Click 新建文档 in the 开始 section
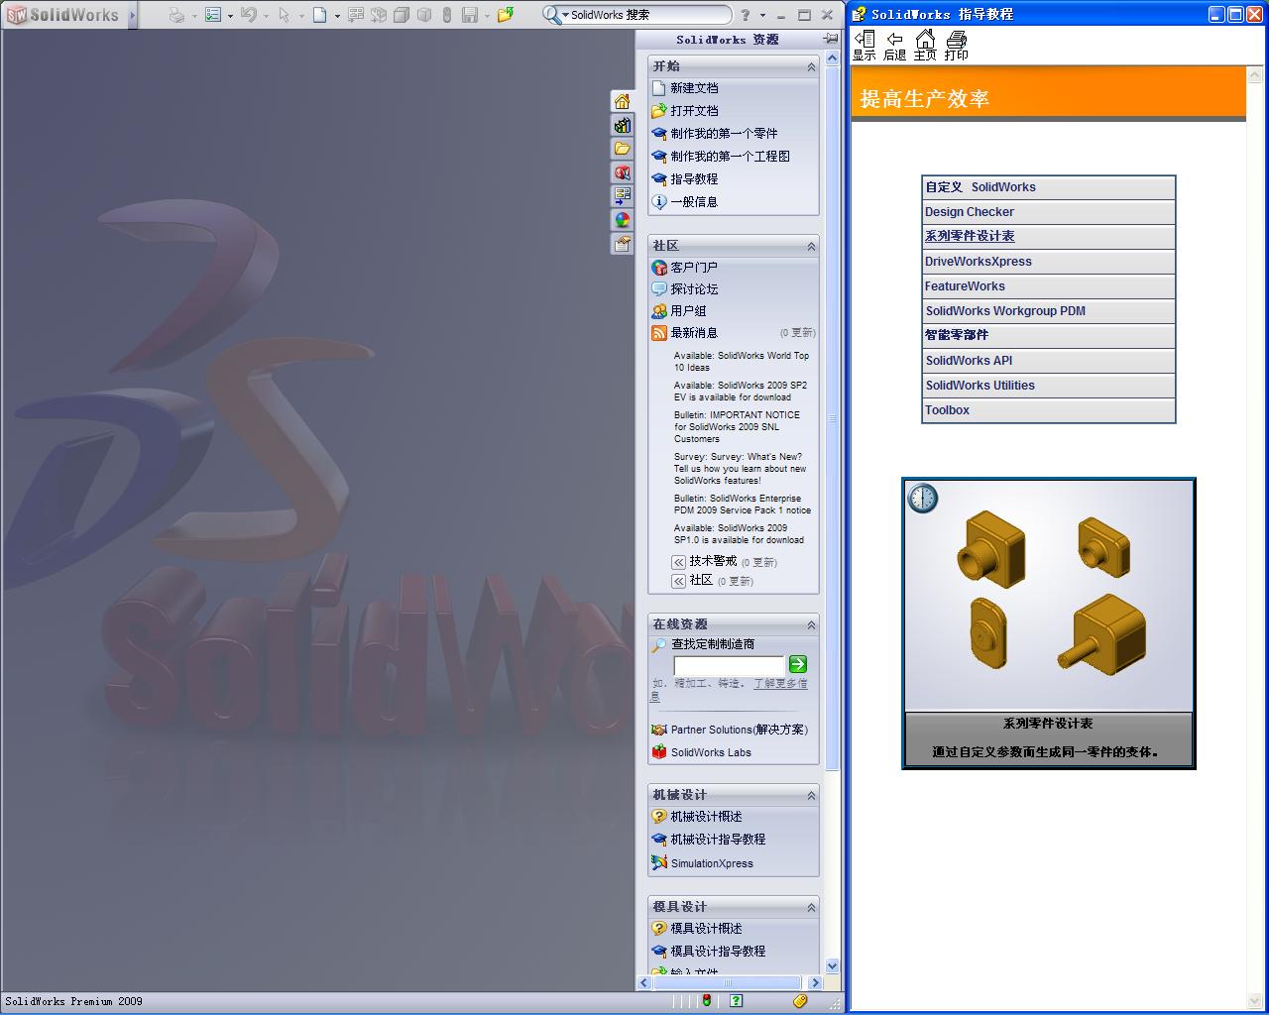 tap(694, 88)
